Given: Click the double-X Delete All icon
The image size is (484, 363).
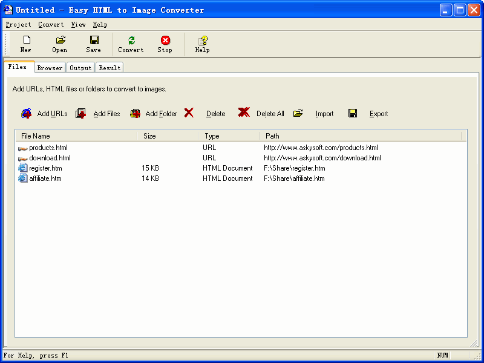Looking at the screenshot, I should click(244, 112).
